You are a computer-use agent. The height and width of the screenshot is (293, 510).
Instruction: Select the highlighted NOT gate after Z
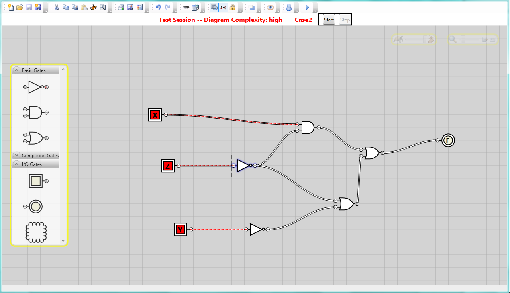click(244, 166)
